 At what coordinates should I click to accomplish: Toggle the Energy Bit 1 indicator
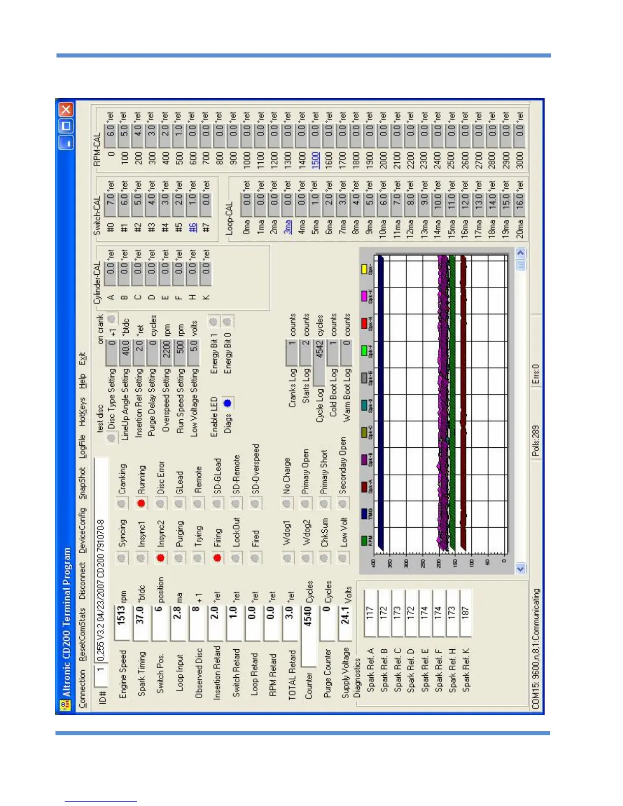click(214, 322)
